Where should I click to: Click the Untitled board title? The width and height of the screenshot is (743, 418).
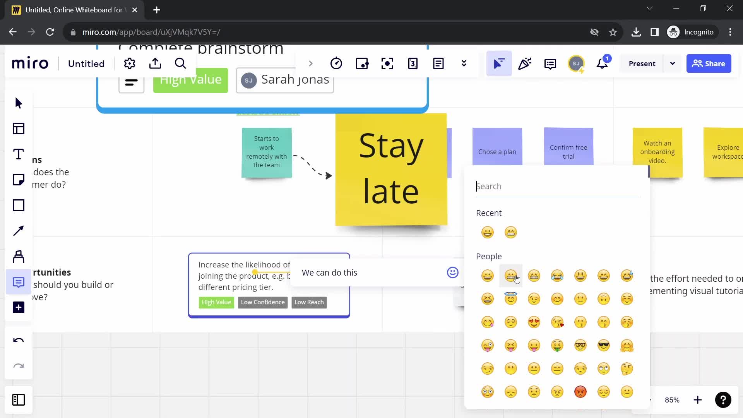pos(86,63)
